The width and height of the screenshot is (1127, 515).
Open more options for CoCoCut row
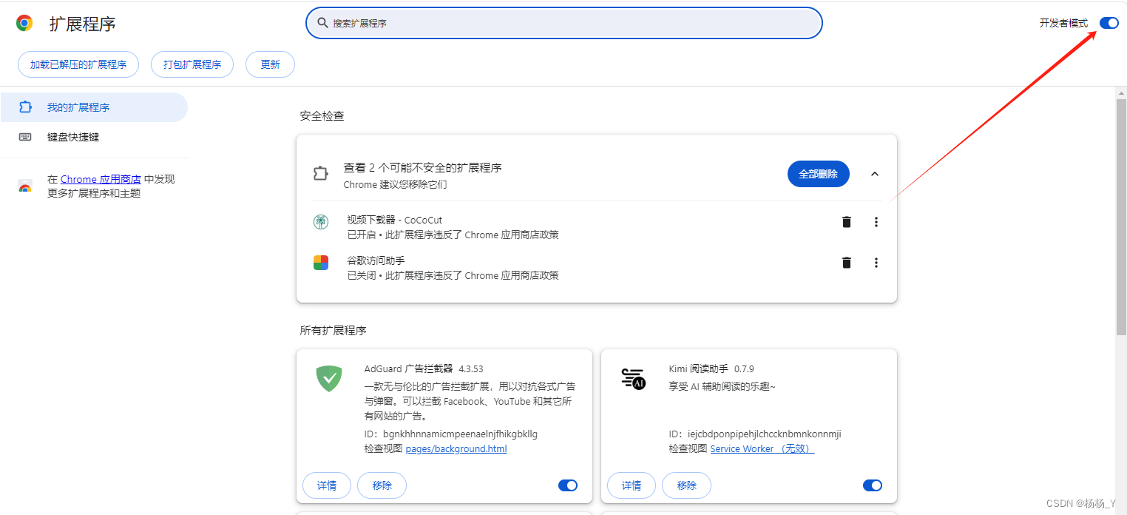click(876, 222)
